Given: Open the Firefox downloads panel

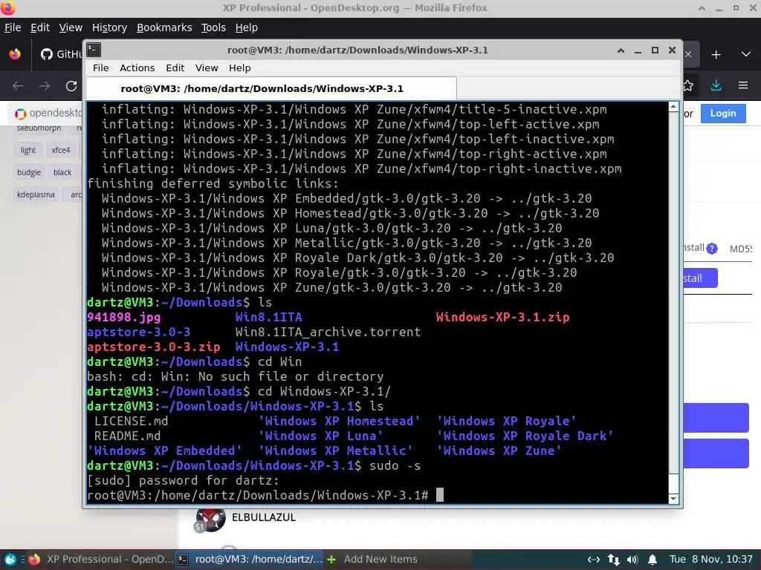Looking at the screenshot, I should pos(716,86).
